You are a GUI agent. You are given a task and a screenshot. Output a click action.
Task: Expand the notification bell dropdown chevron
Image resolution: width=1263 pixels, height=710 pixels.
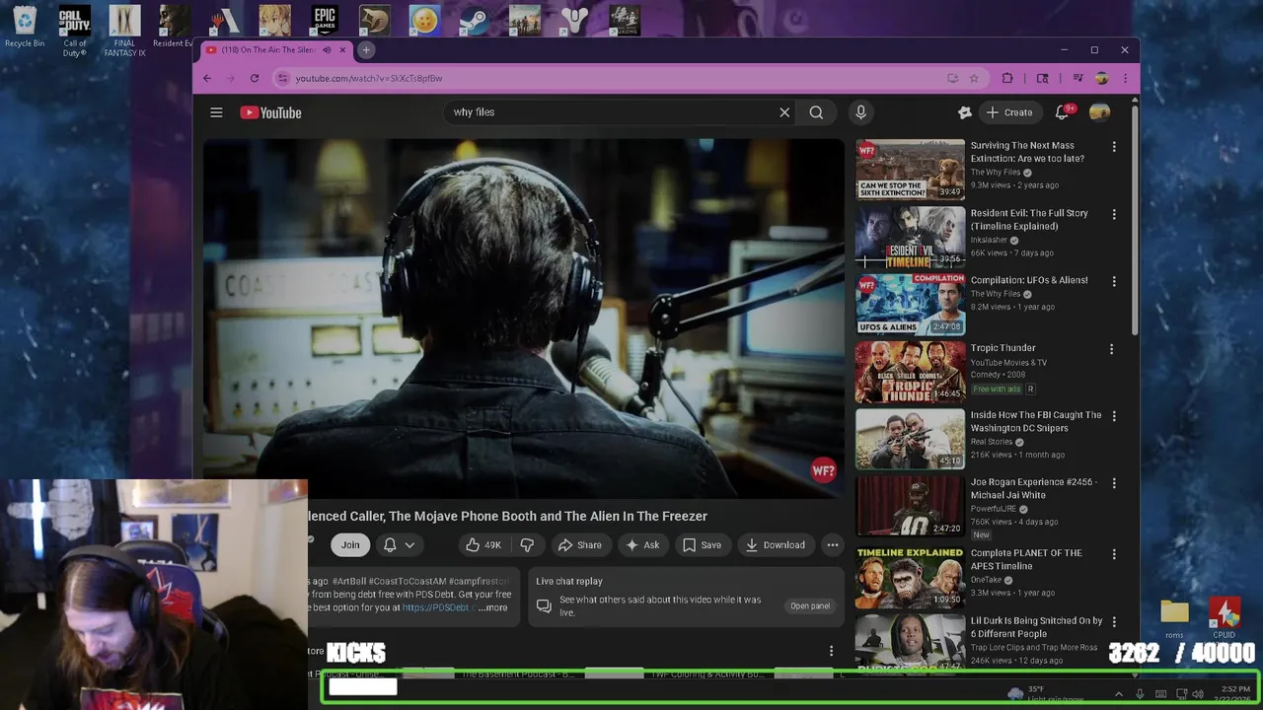point(409,544)
